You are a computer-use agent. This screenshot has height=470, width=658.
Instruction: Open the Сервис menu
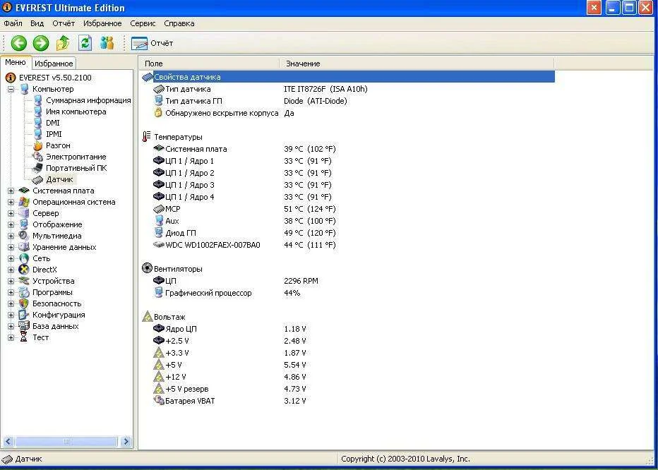[143, 23]
